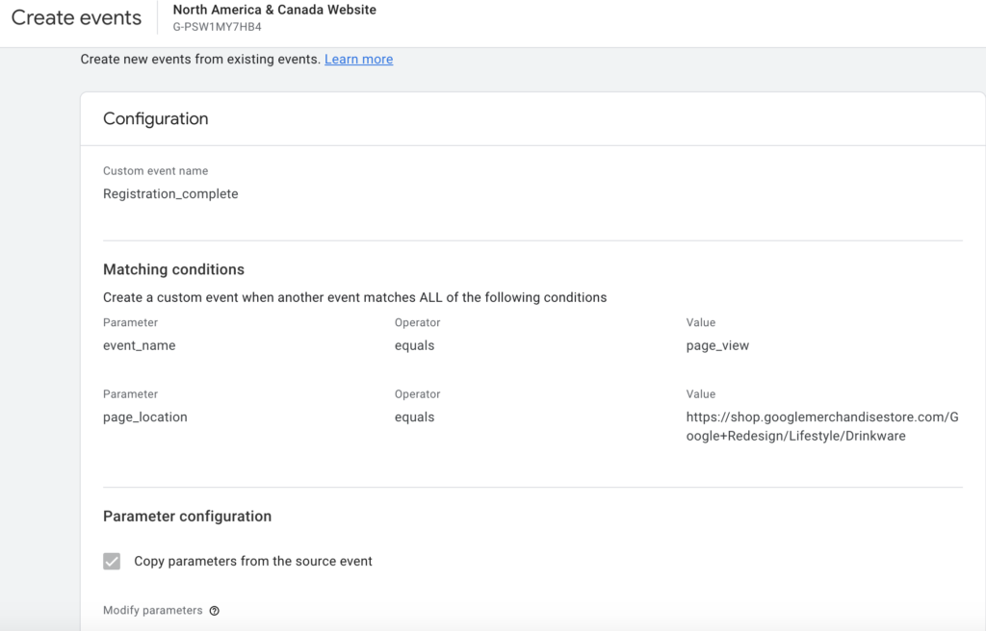
Task: Click the Configuration section heading
Action: pos(155,119)
